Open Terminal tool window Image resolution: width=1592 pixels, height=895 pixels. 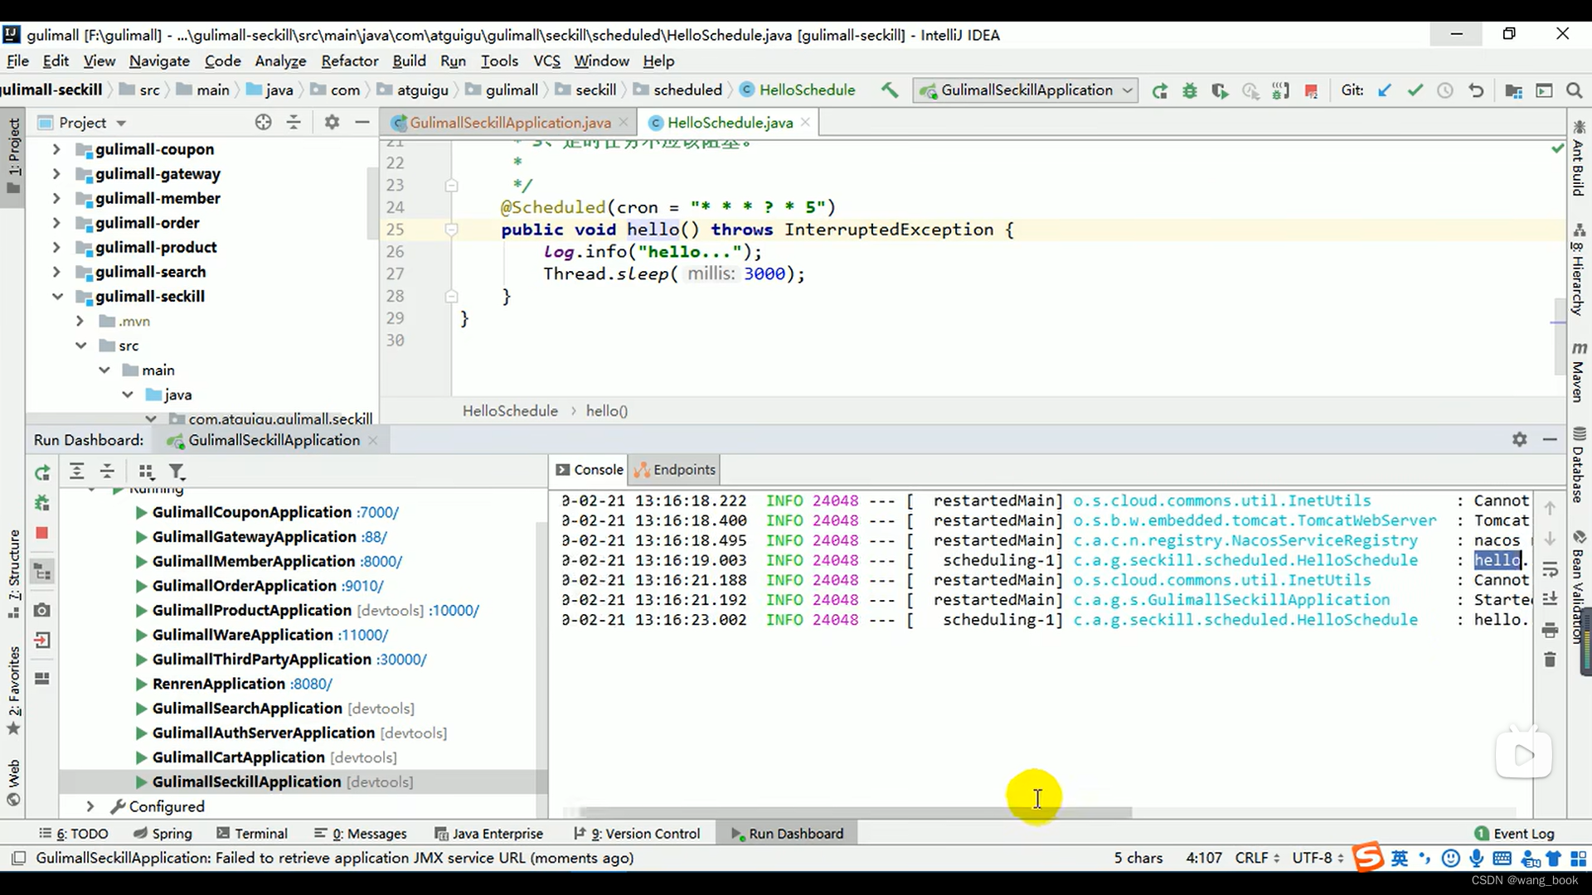coord(252,834)
